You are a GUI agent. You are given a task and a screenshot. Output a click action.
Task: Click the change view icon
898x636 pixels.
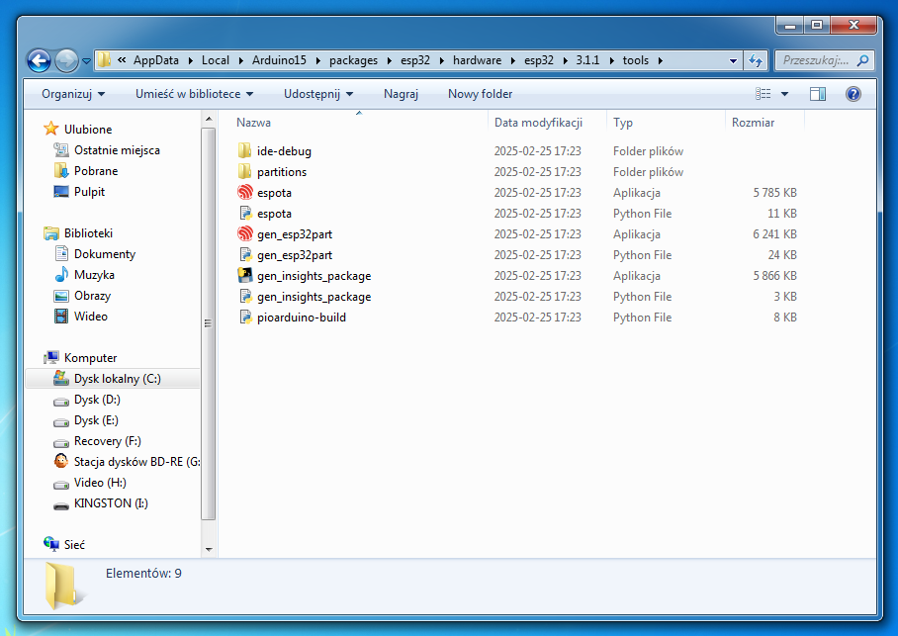(x=763, y=94)
